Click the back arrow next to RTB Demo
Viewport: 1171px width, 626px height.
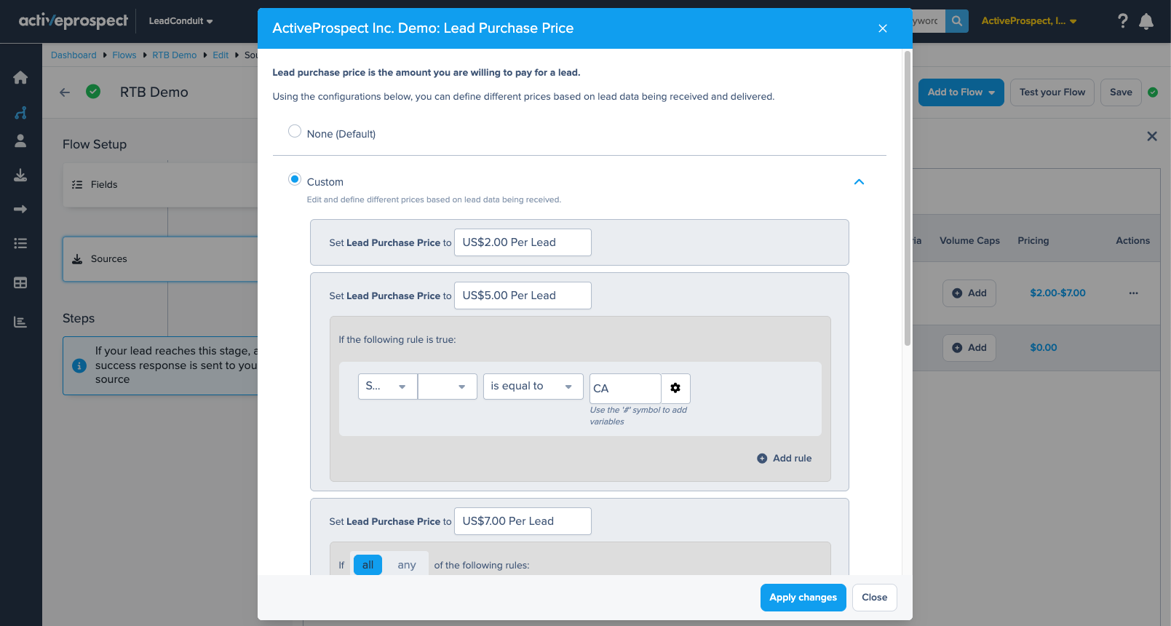pyautogui.click(x=65, y=92)
